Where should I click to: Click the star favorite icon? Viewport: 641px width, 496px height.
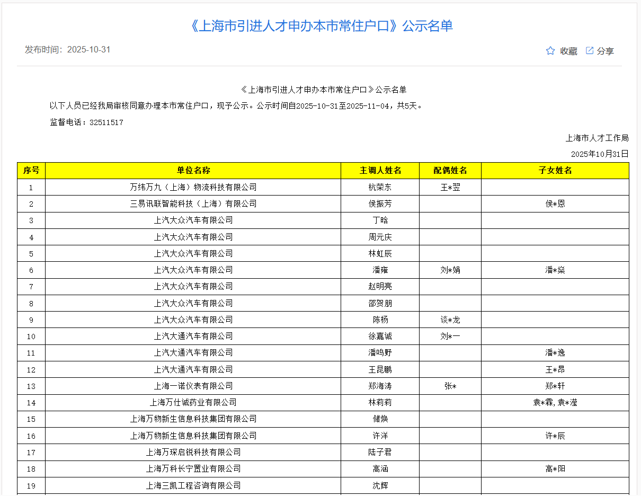550,51
